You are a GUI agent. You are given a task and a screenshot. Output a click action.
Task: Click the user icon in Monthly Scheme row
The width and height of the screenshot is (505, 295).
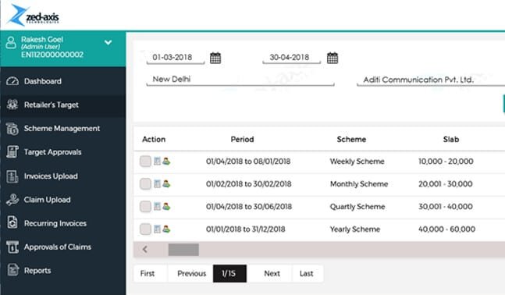pyautogui.click(x=166, y=184)
